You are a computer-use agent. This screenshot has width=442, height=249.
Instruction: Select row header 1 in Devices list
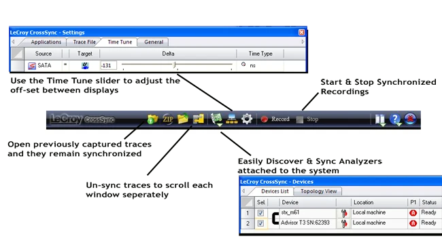248,213
